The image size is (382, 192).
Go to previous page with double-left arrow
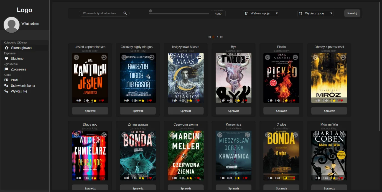(210, 37)
